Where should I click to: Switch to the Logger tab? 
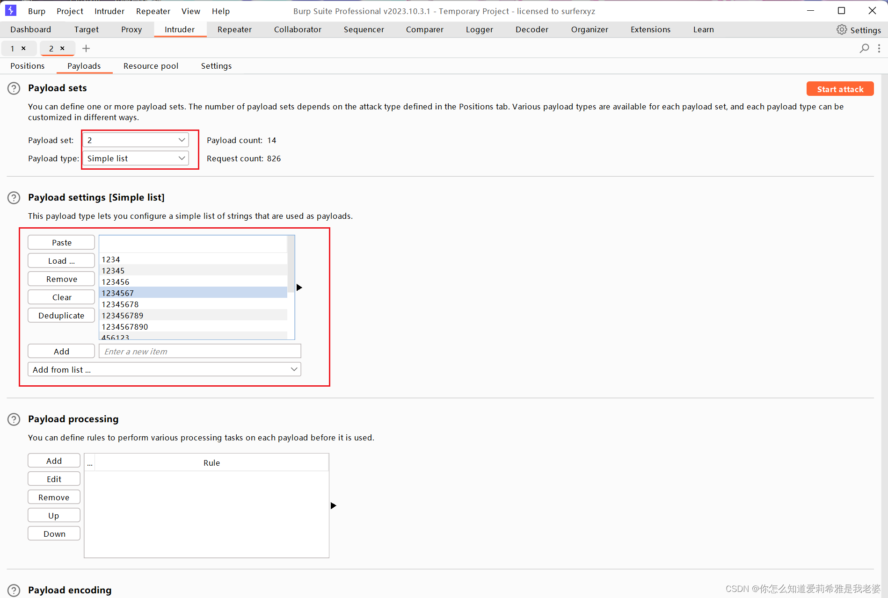click(x=480, y=29)
